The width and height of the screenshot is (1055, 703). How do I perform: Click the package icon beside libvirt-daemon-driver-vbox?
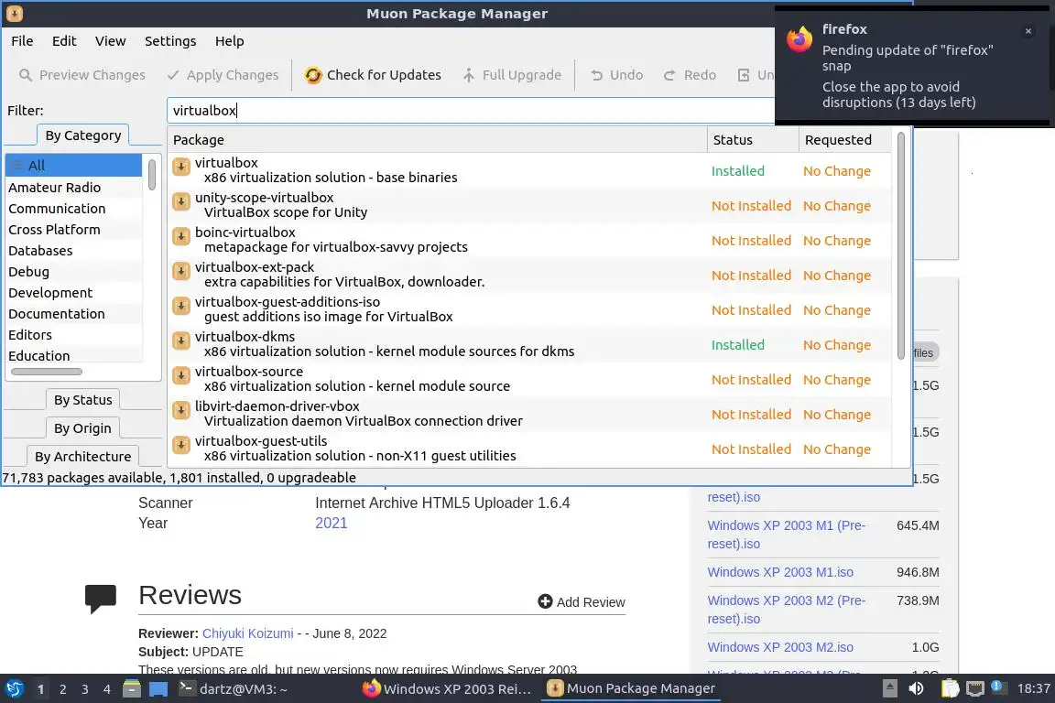click(181, 410)
